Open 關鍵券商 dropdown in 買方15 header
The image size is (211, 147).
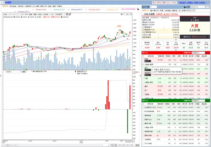point(198,53)
